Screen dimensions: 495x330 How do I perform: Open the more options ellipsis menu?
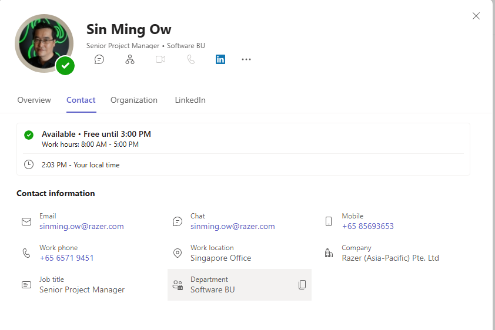click(246, 59)
